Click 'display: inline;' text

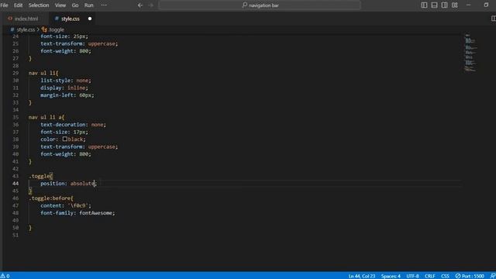tap(64, 88)
